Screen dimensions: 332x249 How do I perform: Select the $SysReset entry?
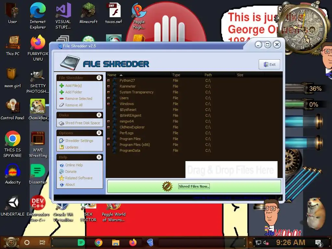coord(128,110)
